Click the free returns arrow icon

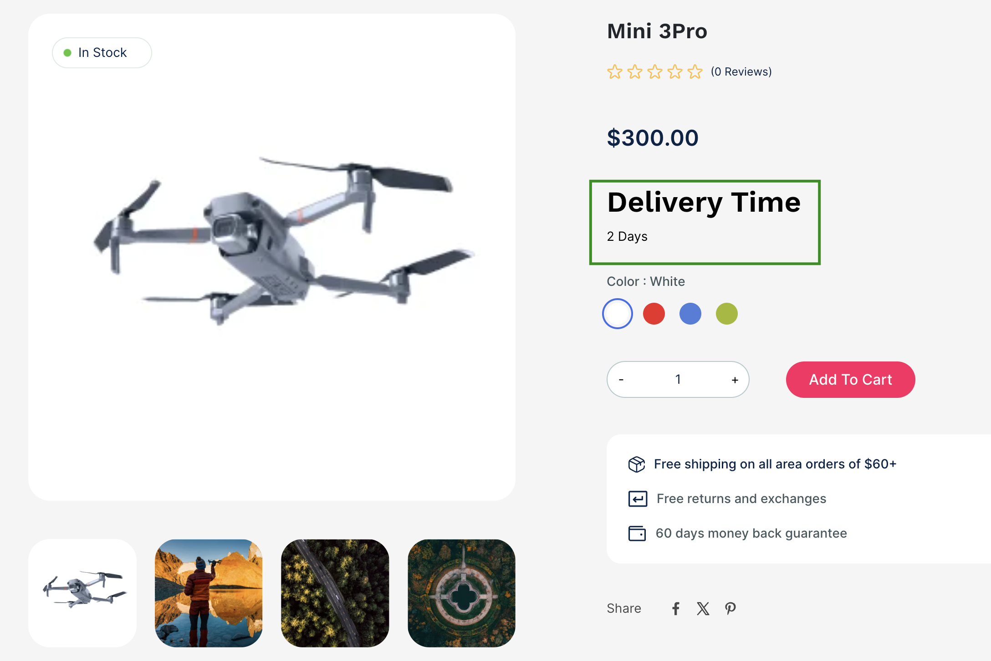[x=638, y=499]
